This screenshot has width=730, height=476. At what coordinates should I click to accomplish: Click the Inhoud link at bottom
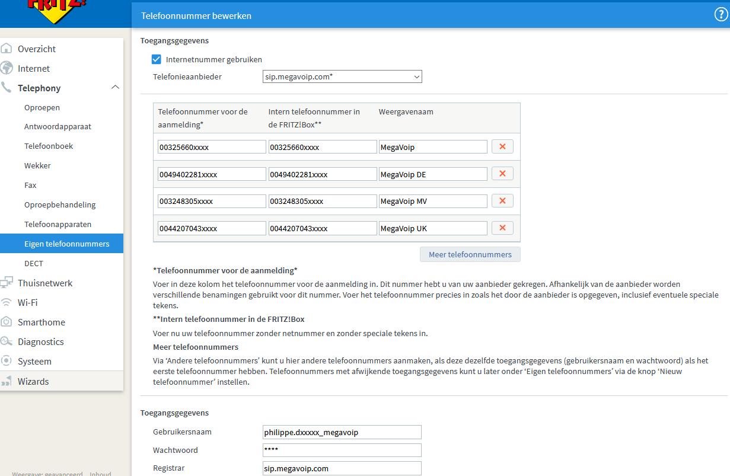point(100,474)
